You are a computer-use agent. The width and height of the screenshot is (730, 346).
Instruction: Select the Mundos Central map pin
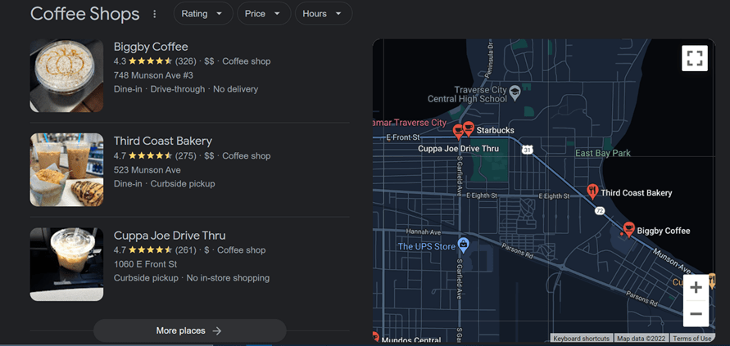pyautogui.click(x=374, y=338)
